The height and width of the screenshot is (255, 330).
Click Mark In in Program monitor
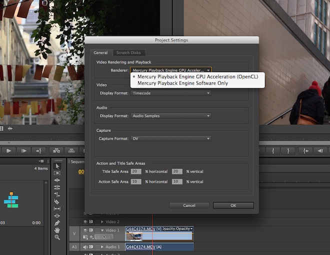273,150
